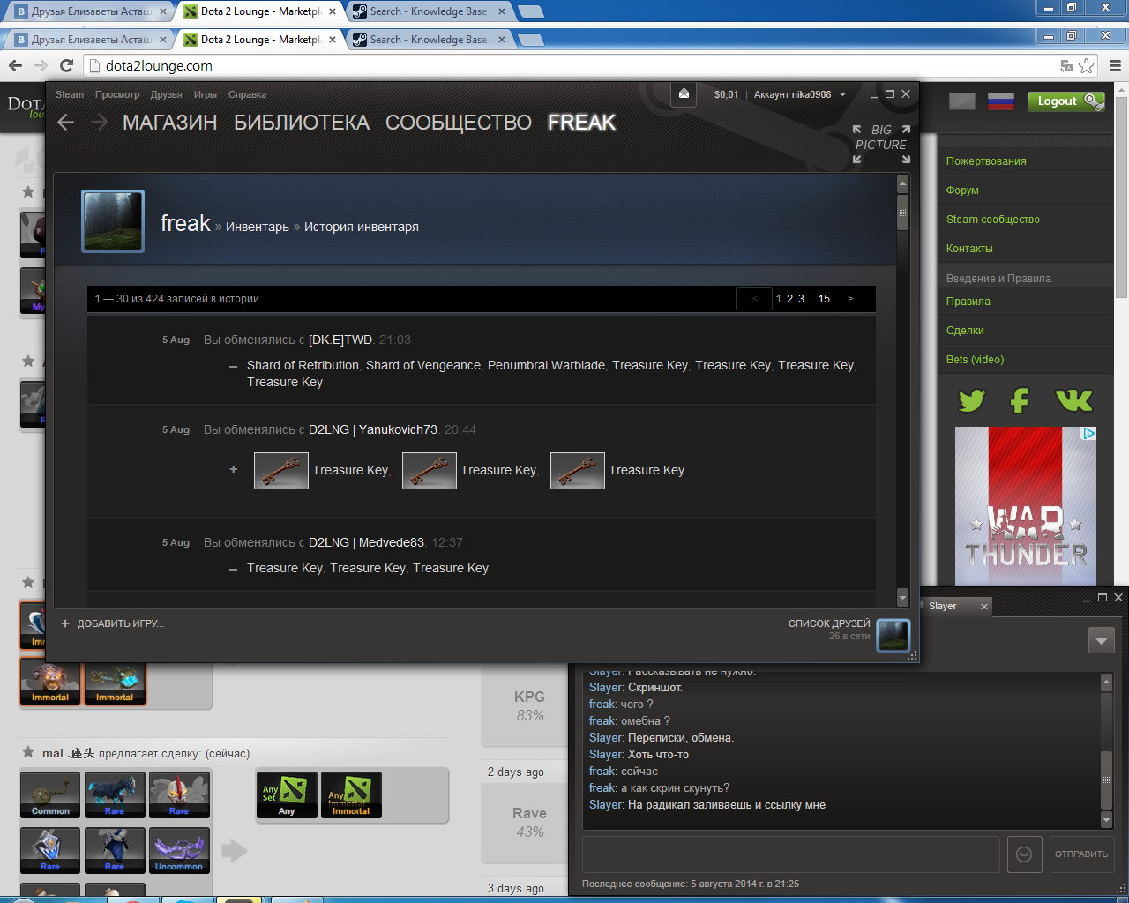This screenshot has height=903, width=1129.
Task: Switch Steam to Big Picture mode
Action: (x=881, y=144)
